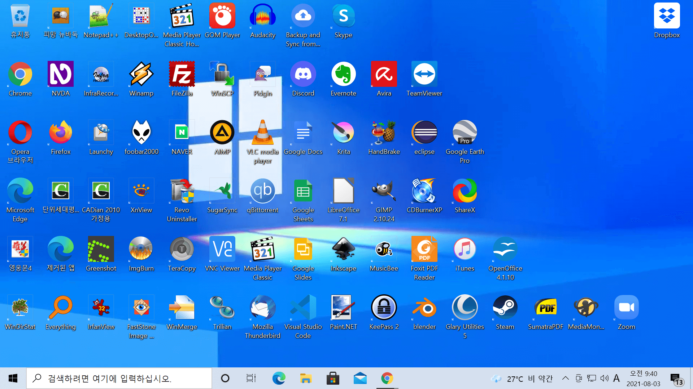Launch eclipse IDE icon
The height and width of the screenshot is (389, 693).
(x=424, y=138)
